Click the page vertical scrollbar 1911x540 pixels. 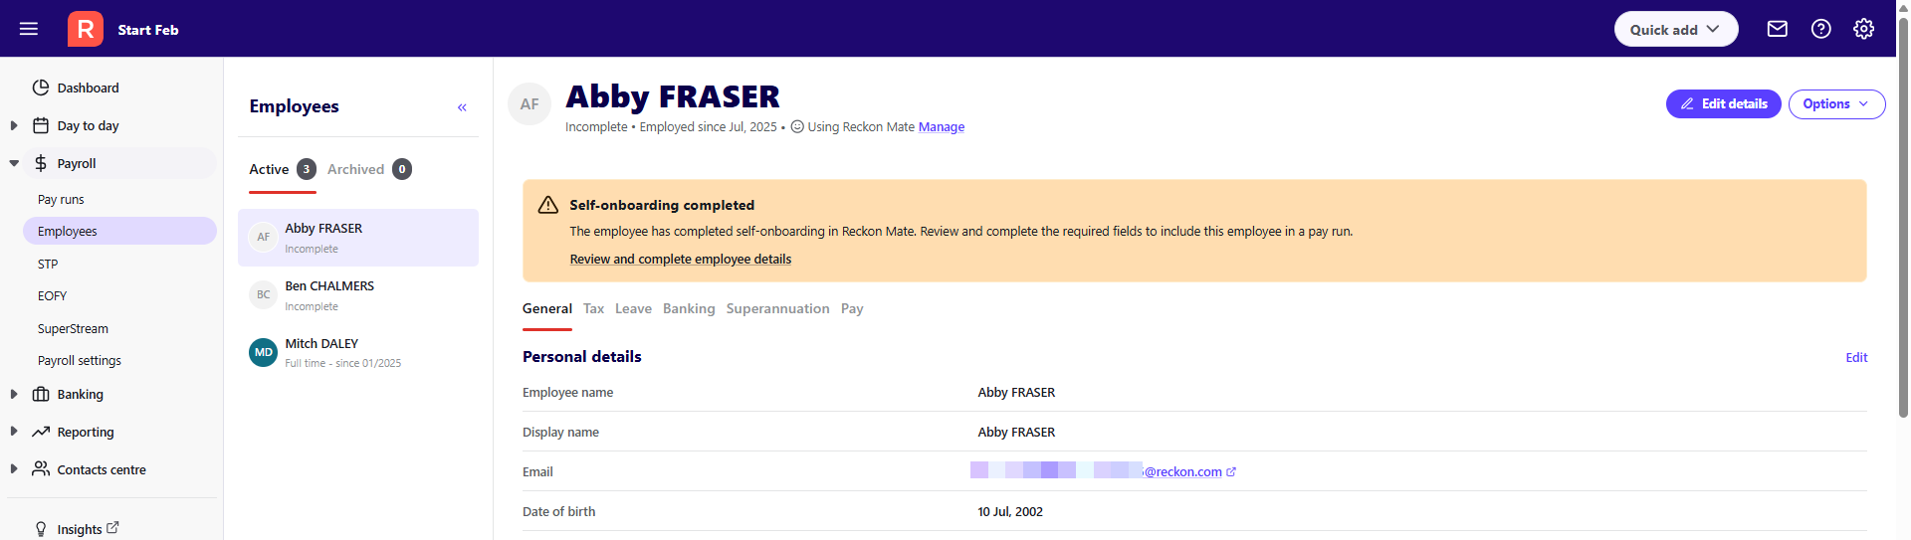[x=1903, y=219]
